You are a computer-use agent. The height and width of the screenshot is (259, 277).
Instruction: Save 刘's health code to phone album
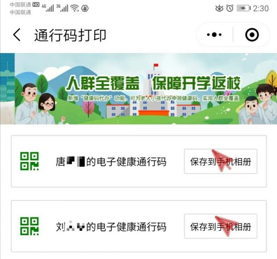221,226
